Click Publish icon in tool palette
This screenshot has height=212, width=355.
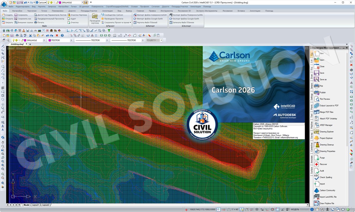(317, 92)
